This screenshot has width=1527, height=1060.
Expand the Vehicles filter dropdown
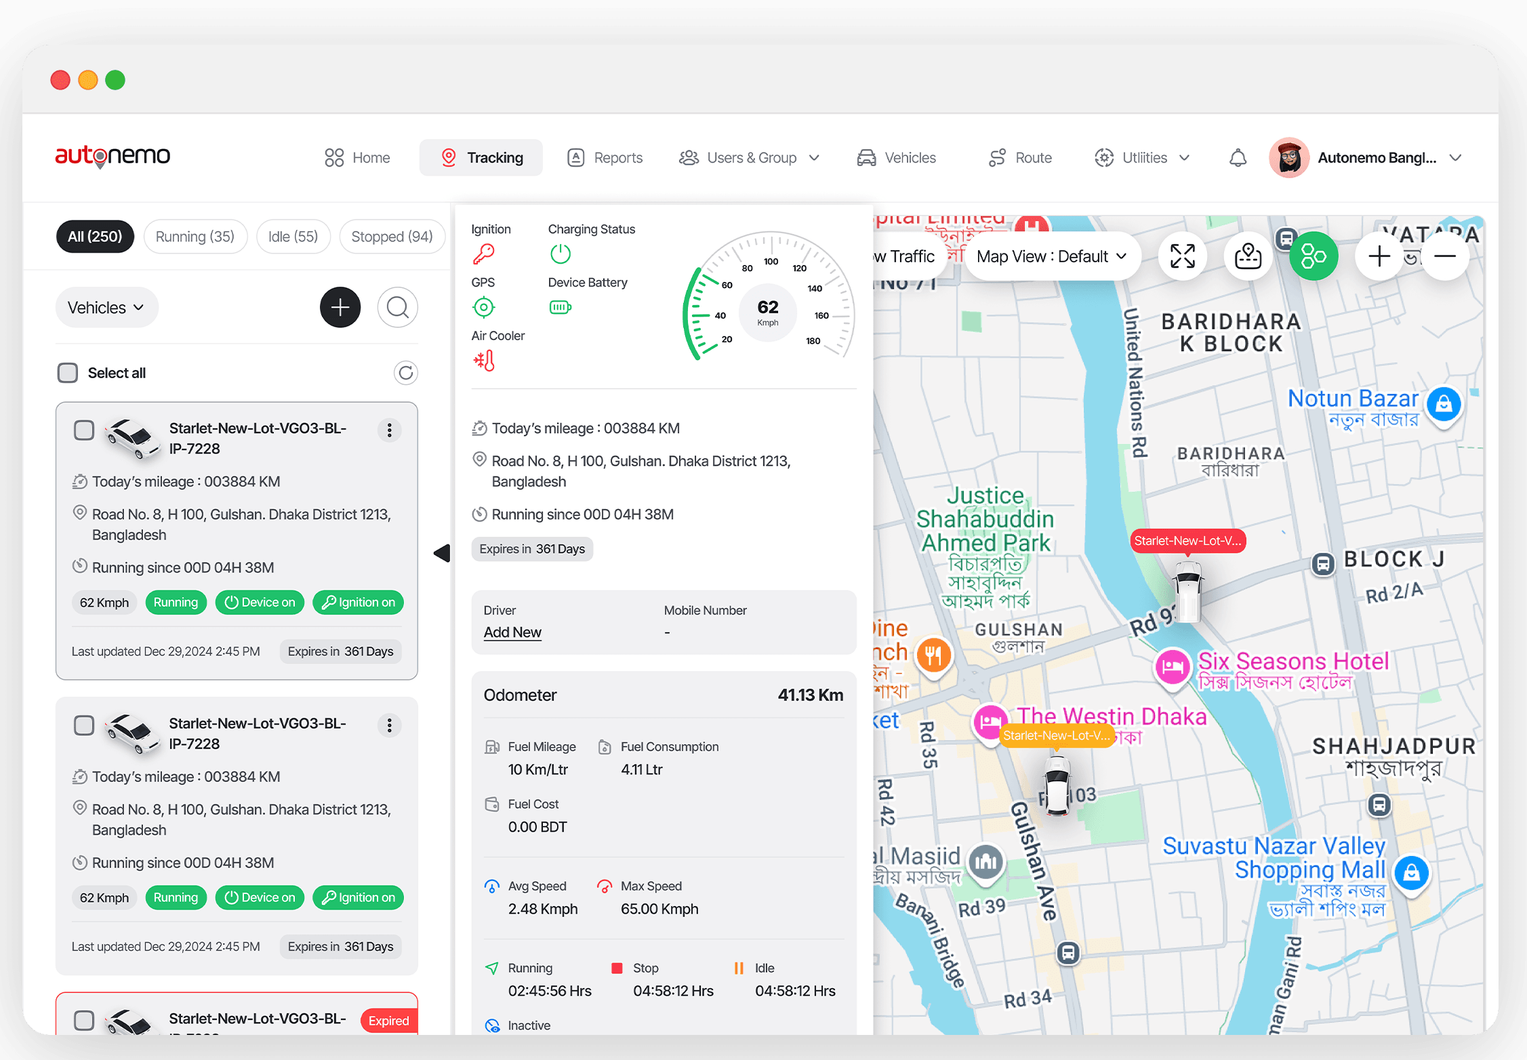106,308
